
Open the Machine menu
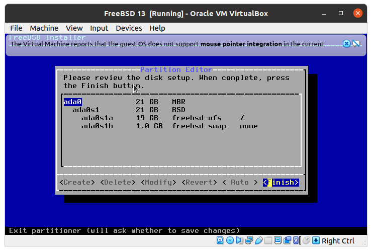point(44,28)
